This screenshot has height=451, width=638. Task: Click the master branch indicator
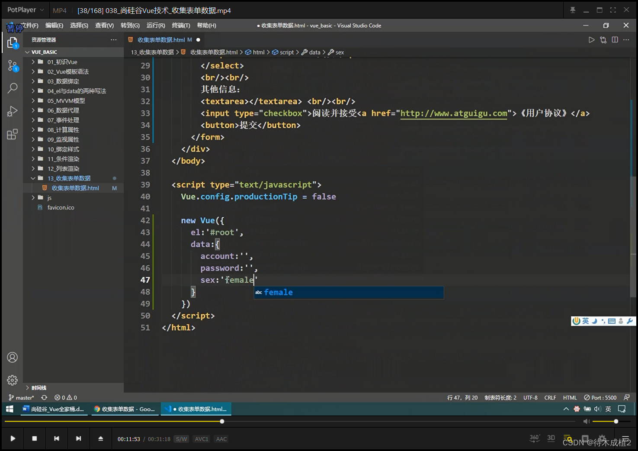tap(21, 397)
